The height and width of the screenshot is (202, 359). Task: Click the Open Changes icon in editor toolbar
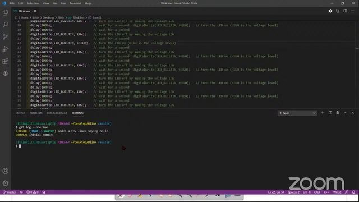(x=338, y=11)
